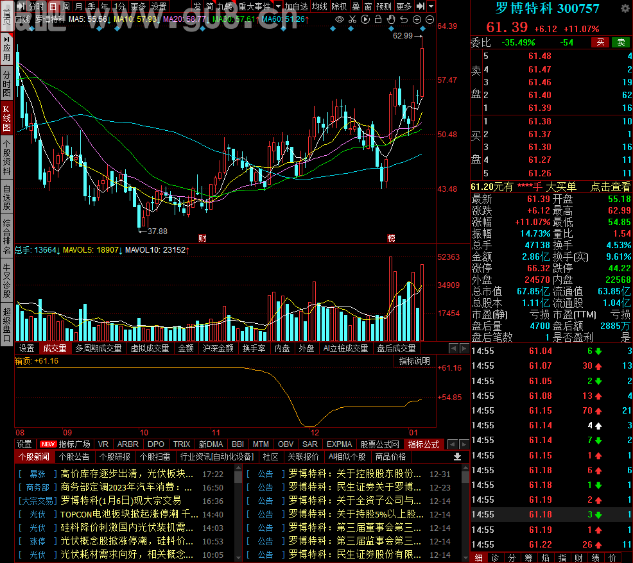The height and width of the screenshot is (563, 633).
Task: Open volume indicator 设置 settings
Action: click(x=27, y=348)
